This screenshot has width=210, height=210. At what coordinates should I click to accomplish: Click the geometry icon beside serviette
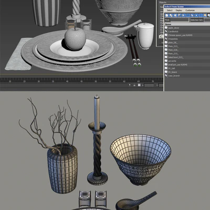tap(166, 61)
